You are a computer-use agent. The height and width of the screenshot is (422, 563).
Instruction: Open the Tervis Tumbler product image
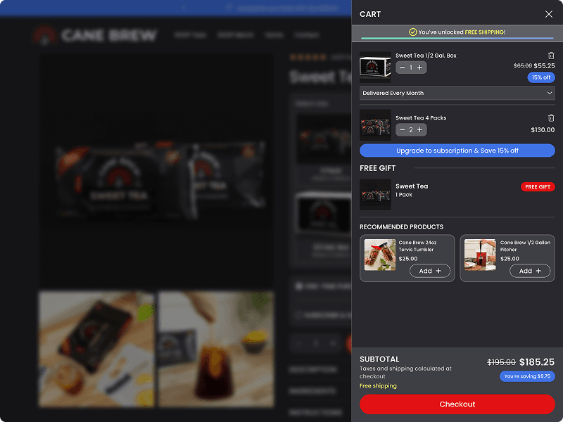pos(380,255)
